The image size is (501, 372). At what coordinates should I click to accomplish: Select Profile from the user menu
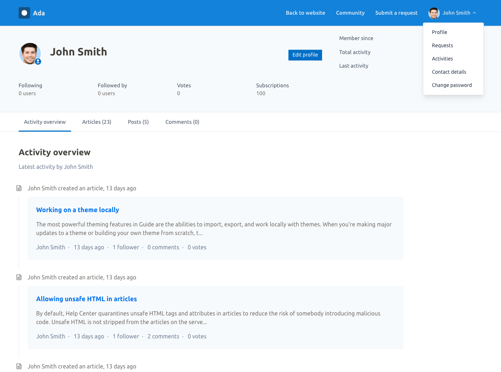pos(439,32)
